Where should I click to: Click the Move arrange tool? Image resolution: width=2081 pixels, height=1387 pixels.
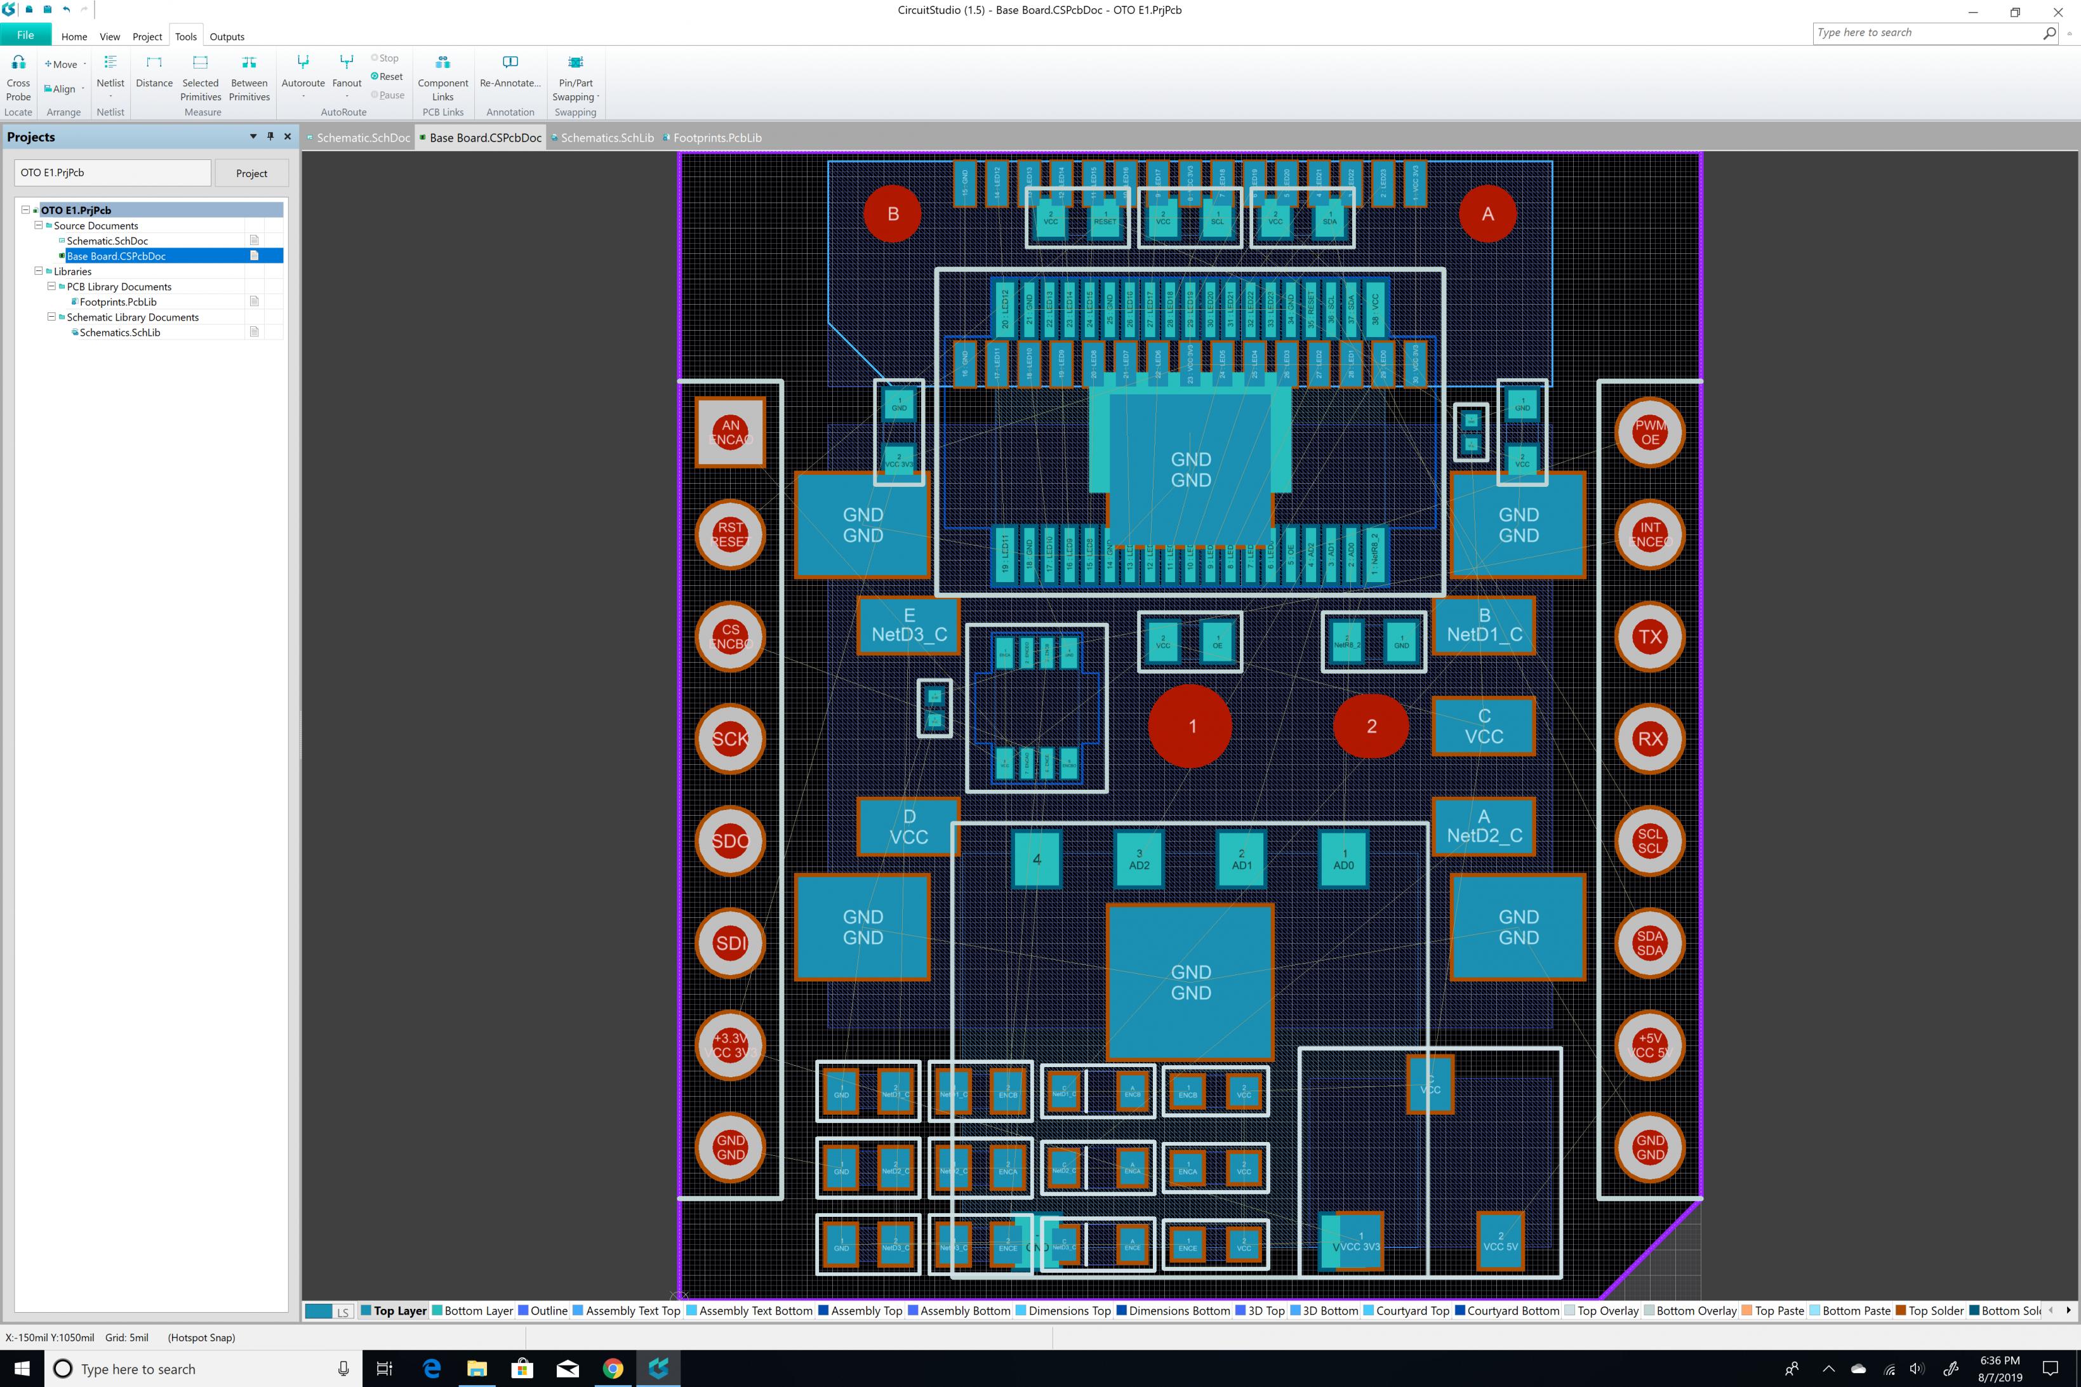point(63,65)
